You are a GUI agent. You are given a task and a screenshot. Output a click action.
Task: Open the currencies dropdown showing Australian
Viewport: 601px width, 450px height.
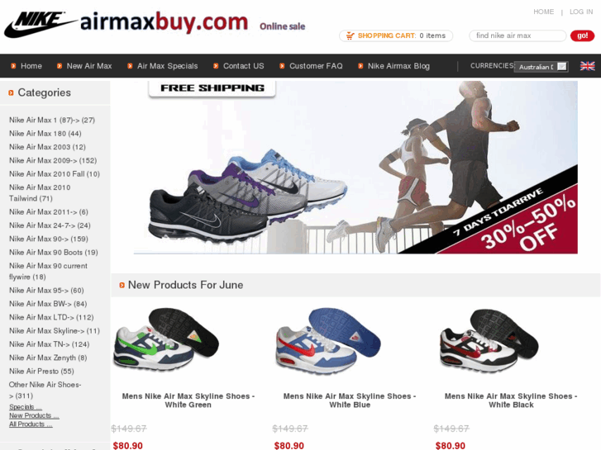tap(541, 67)
